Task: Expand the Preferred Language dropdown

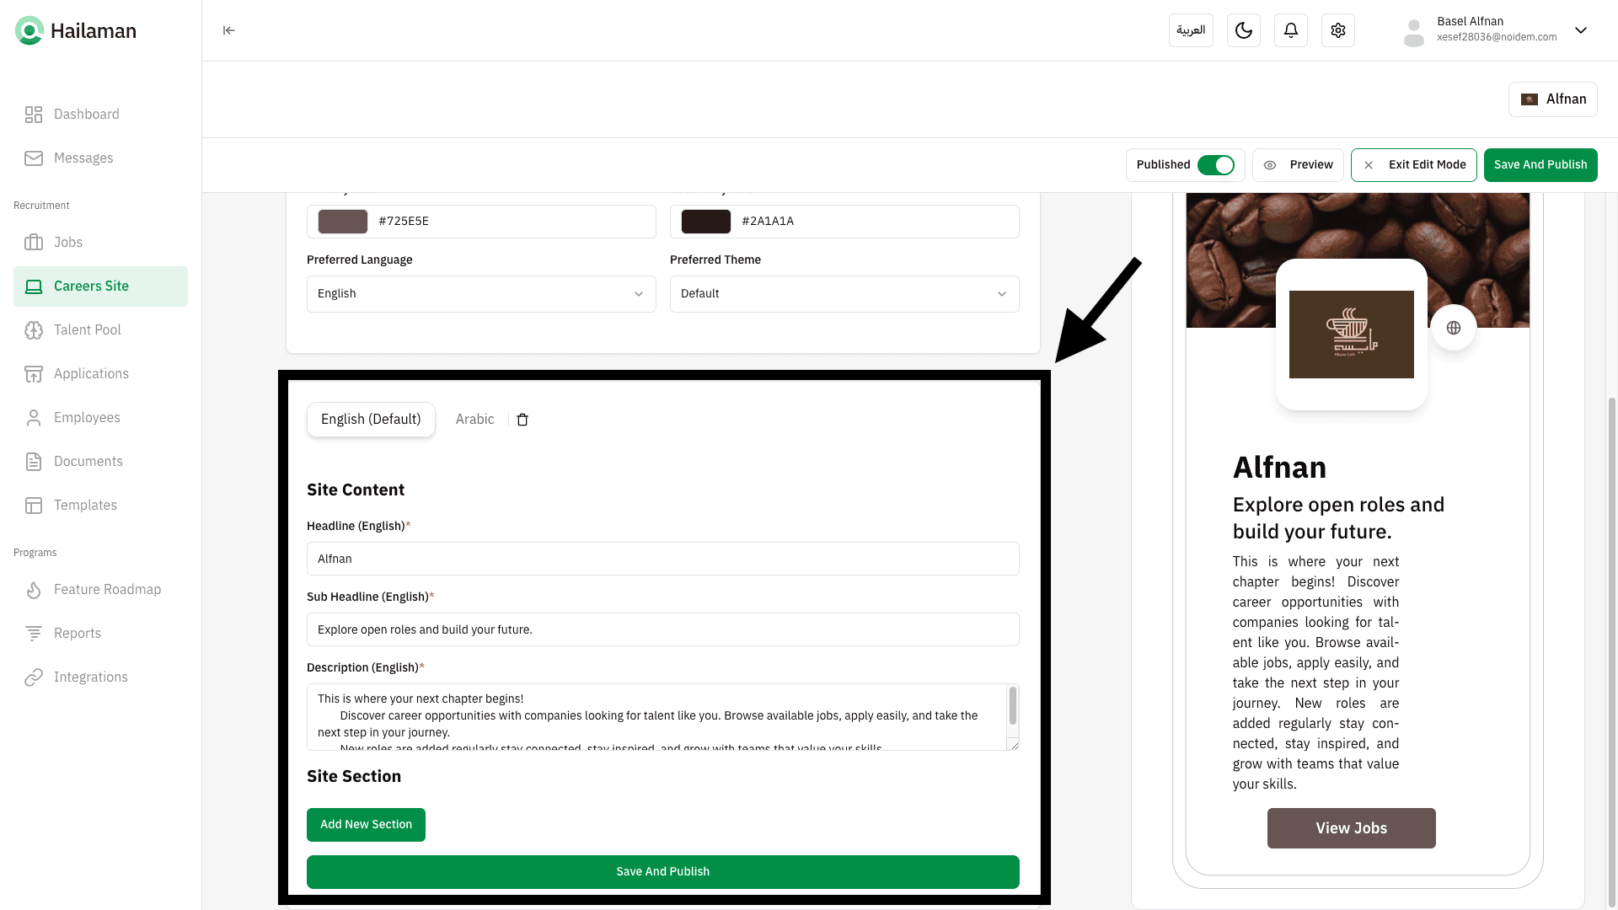Action: [x=480, y=294]
